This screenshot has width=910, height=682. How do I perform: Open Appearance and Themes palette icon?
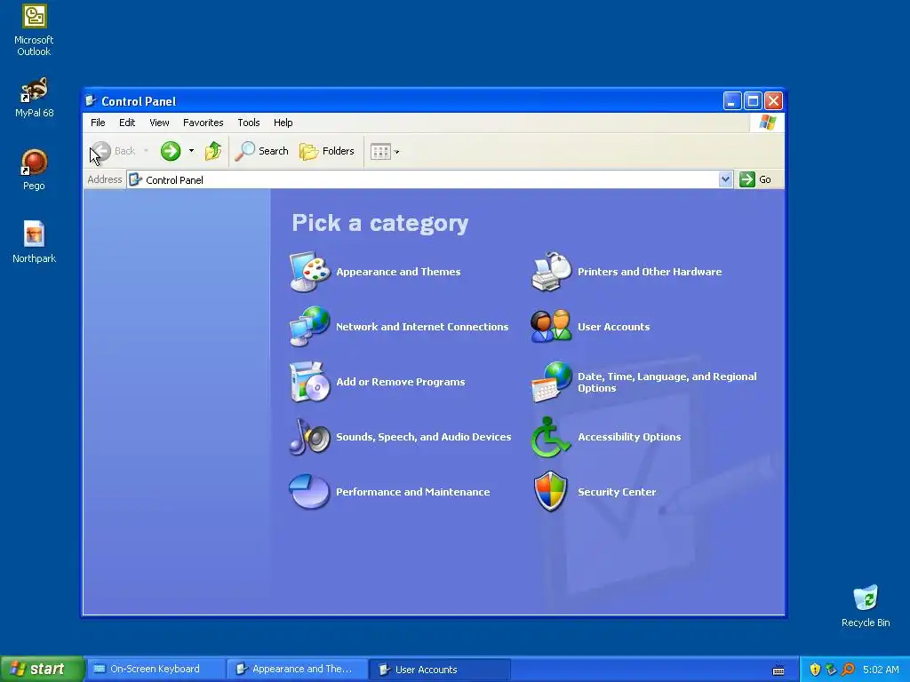310,272
